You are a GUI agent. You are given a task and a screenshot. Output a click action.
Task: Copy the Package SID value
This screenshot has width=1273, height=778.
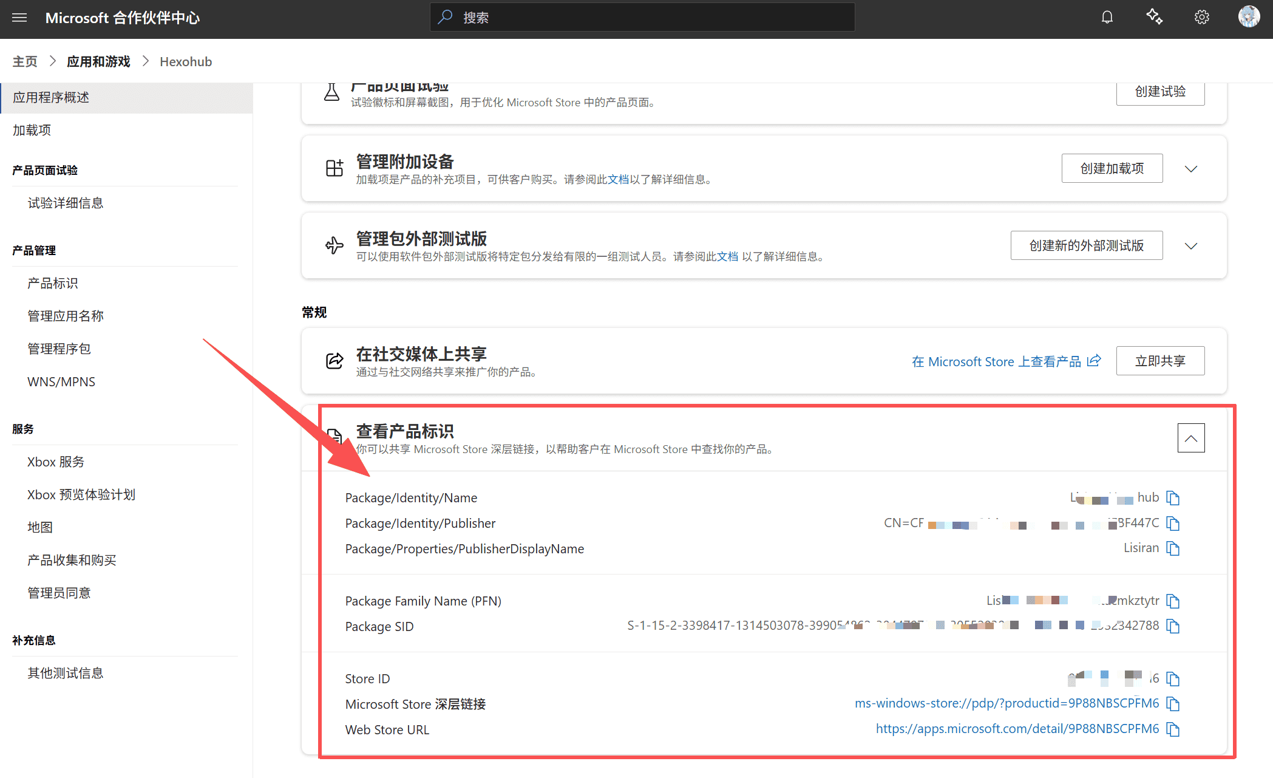click(1173, 626)
